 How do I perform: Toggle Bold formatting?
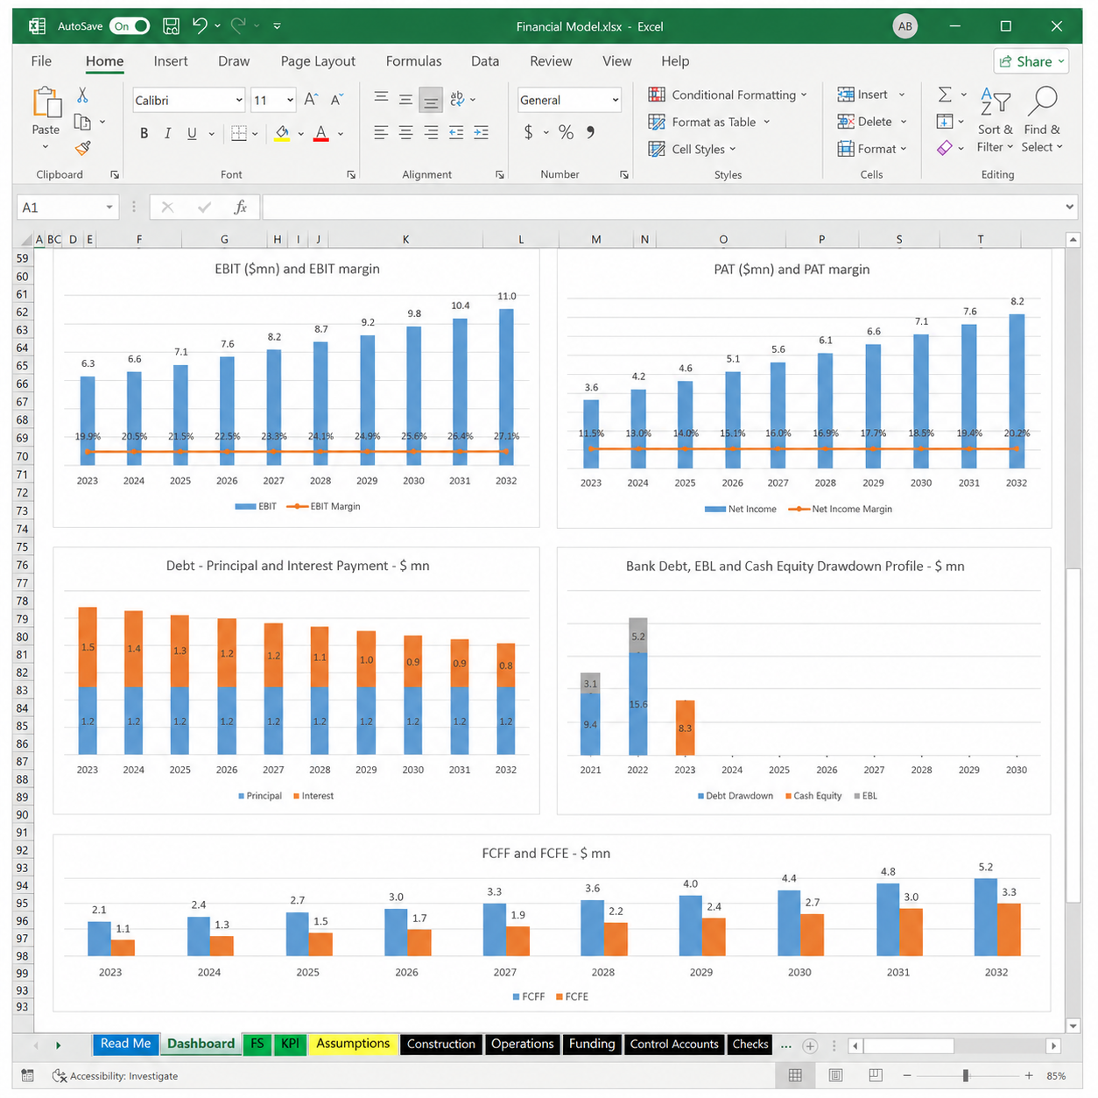pyautogui.click(x=144, y=133)
